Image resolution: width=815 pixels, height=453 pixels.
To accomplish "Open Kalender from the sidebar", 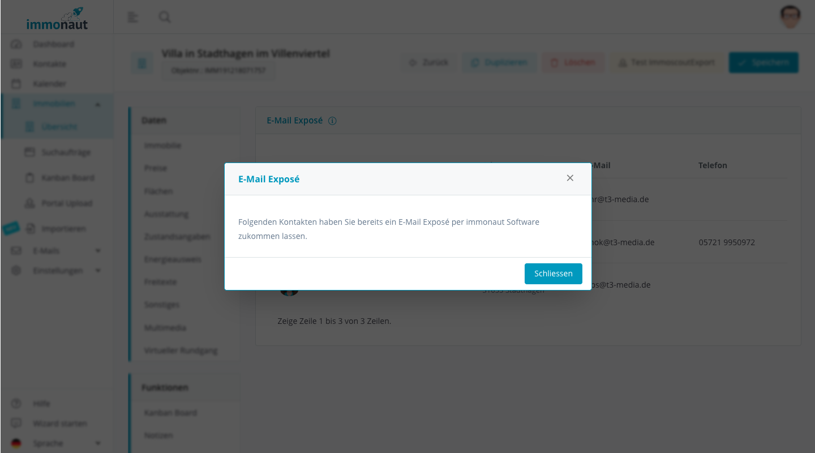I will 49,84.
